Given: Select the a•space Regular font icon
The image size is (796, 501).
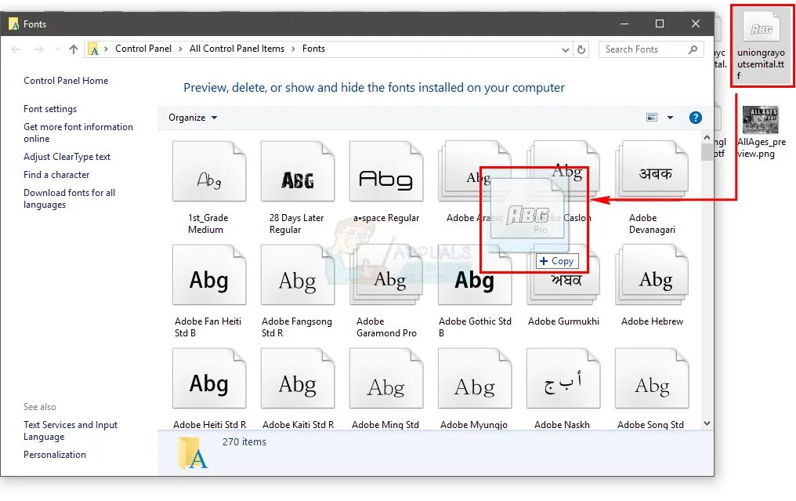Looking at the screenshot, I should pyautogui.click(x=386, y=172).
